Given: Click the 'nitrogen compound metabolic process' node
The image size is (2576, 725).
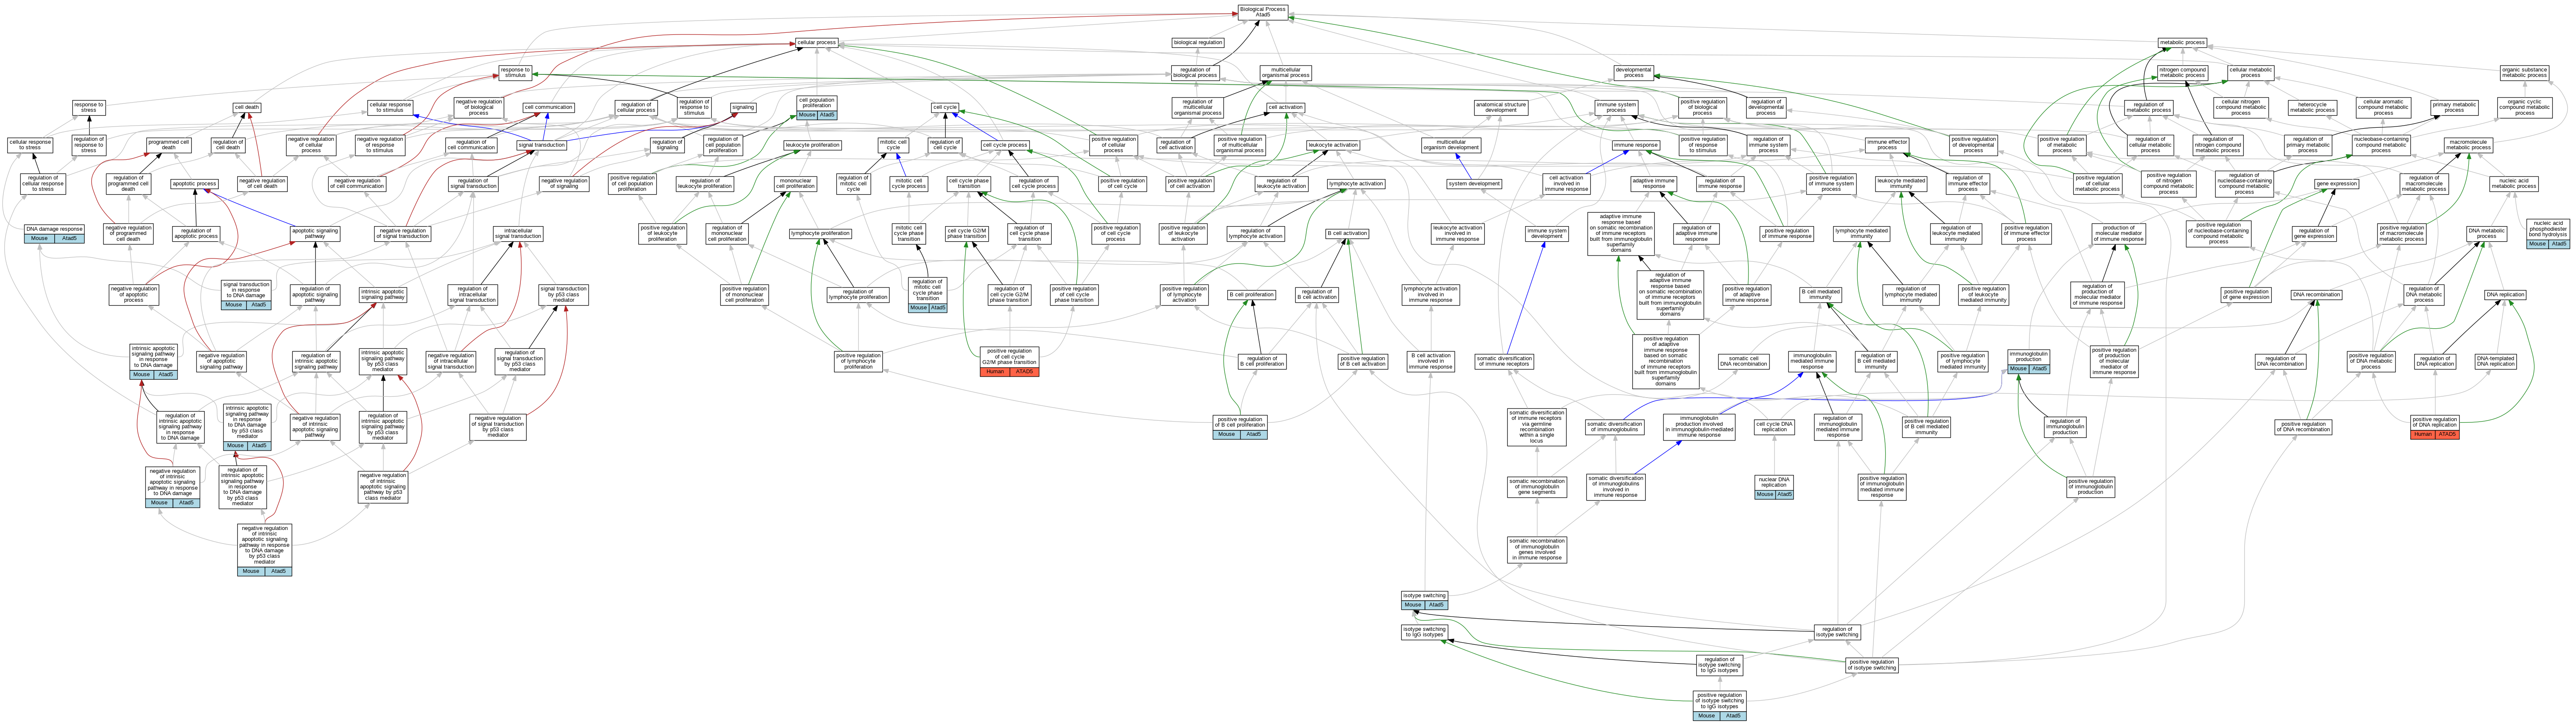Looking at the screenshot, I should pyautogui.click(x=2182, y=73).
